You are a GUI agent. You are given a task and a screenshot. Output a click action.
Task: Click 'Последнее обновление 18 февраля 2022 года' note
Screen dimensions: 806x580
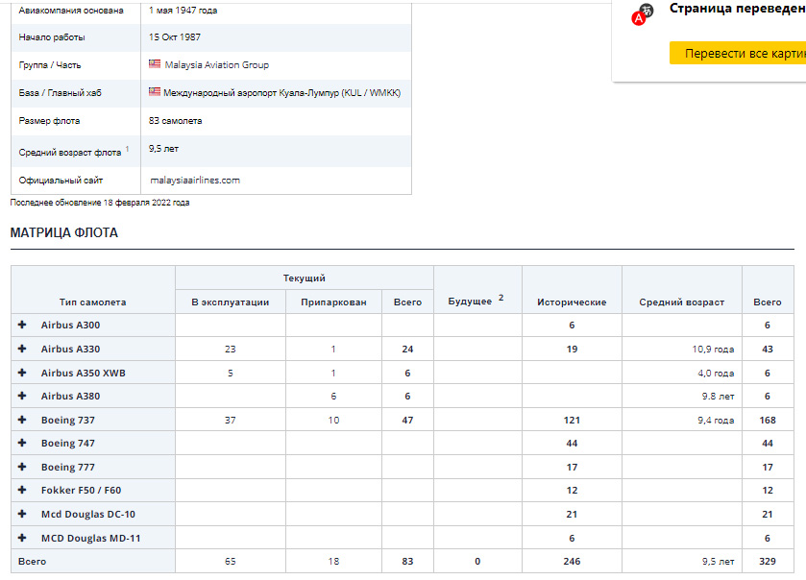click(x=100, y=203)
